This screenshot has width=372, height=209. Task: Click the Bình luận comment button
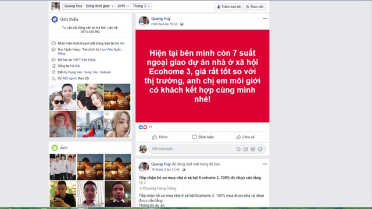click(x=203, y=137)
